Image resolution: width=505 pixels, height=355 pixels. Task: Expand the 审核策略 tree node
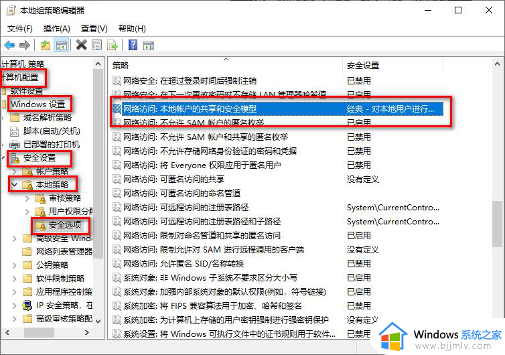click(x=27, y=198)
